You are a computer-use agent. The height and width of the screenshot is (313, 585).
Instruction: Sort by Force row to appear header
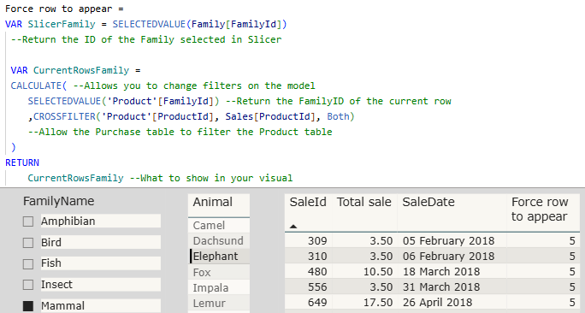(x=540, y=209)
